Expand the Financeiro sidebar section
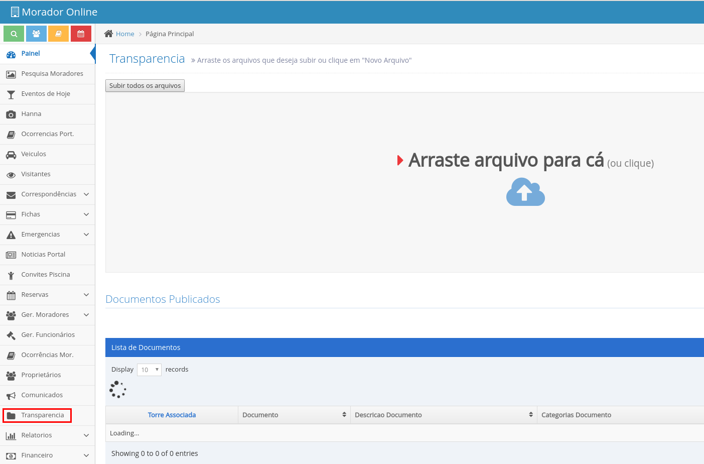The height and width of the screenshot is (464, 704). 48,455
